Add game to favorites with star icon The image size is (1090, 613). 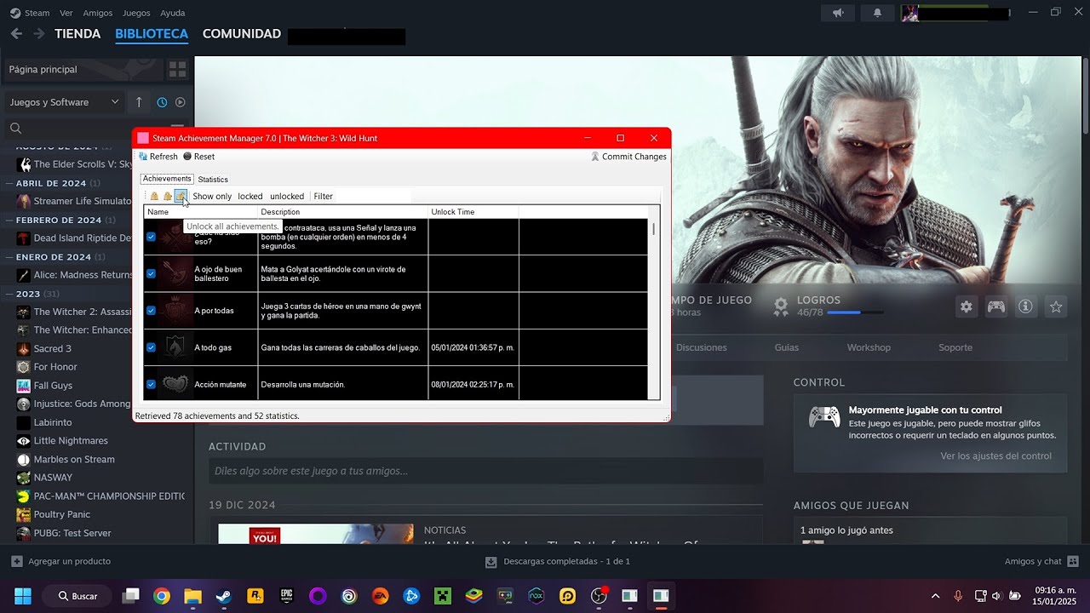[1056, 306]
